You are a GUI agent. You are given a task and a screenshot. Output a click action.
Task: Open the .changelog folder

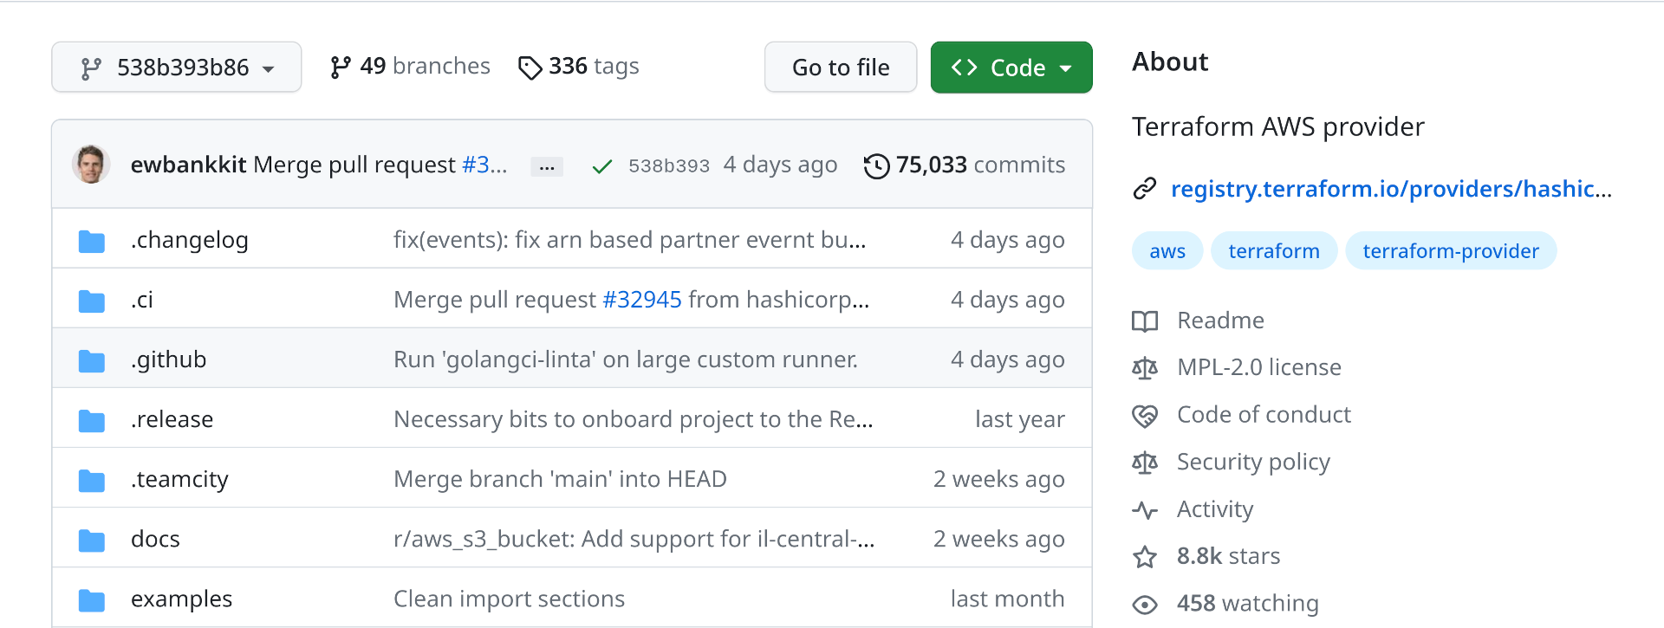tap(190, 240)
